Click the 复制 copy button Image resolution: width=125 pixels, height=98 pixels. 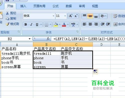(x=11, y=19)
